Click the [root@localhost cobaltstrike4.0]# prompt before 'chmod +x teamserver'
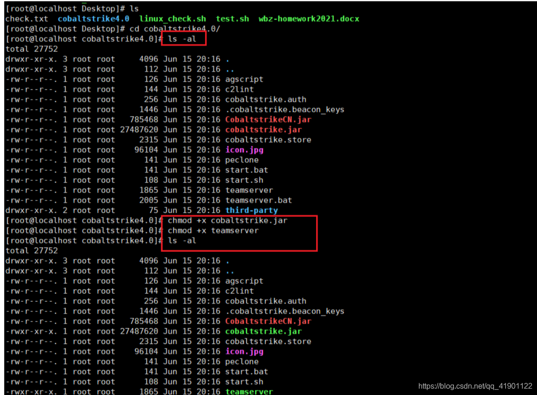Image resolution: width=537 pixels, height=395 pixels. 84,230
